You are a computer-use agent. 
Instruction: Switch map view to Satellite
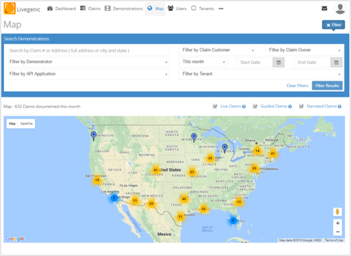[x=27, y=123]
